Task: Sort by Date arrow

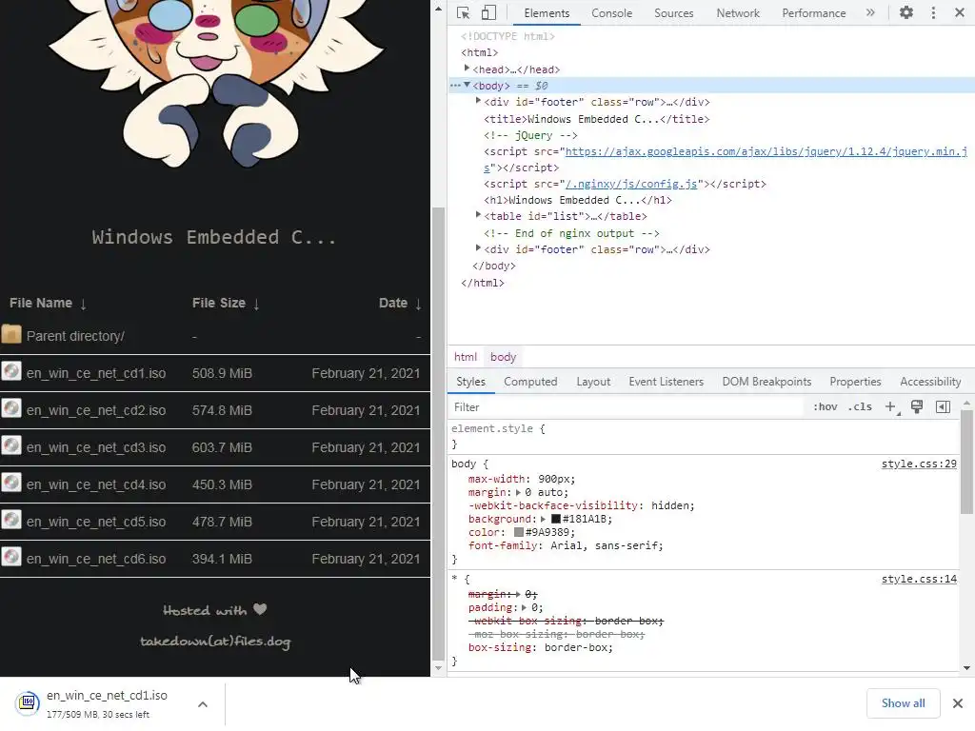Action: [419, 304]
